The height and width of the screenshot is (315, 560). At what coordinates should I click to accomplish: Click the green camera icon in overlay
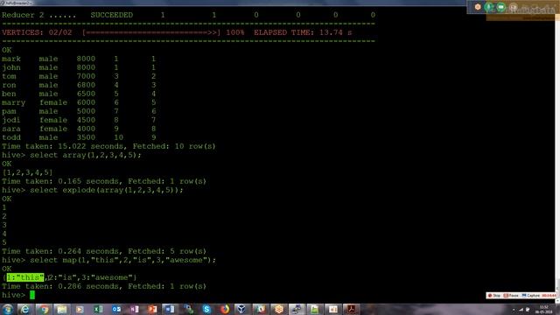pyautogui.click(x=501, y=7)
